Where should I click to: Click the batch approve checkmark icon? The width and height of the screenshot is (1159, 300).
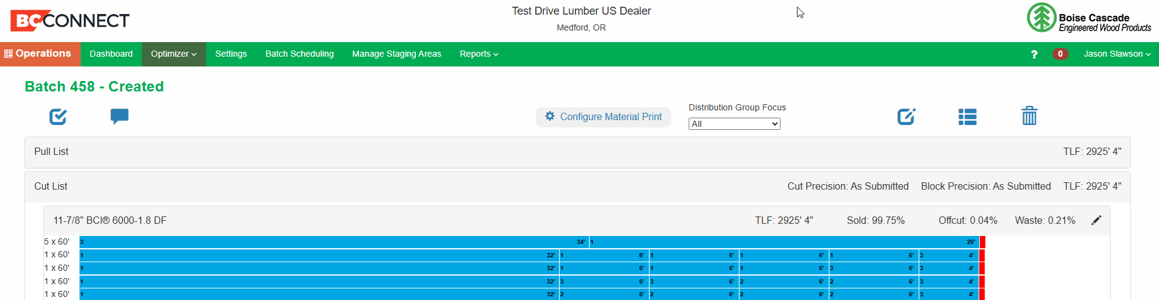click(x=58, y=116)
